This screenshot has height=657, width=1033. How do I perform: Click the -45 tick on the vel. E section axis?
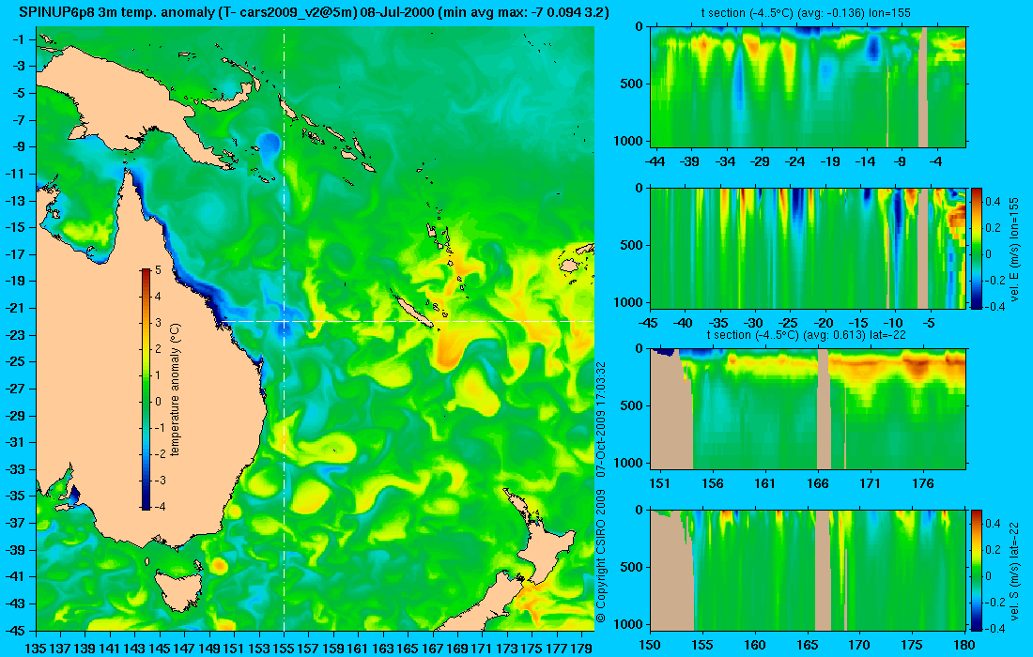[x=650, y=323]
